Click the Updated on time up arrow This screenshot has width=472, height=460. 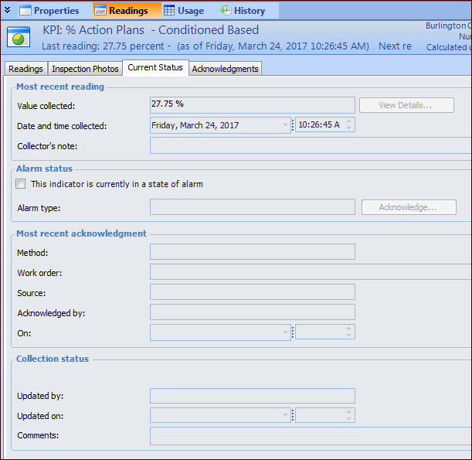point(348,412)
